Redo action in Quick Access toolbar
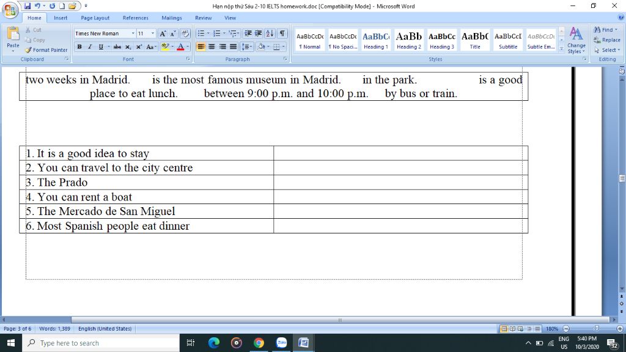626x352 pixels. [x=53, y=6]
